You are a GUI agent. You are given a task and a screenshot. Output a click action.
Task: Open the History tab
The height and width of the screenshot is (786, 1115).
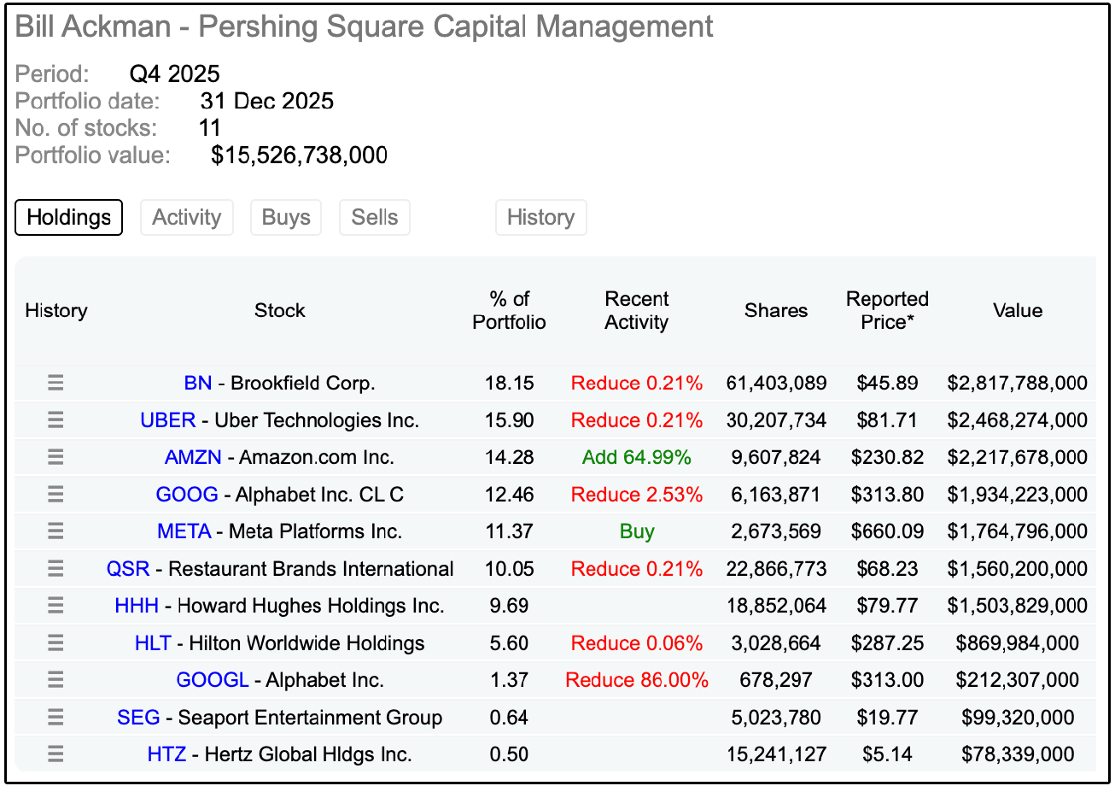click(x=540, y=217)
